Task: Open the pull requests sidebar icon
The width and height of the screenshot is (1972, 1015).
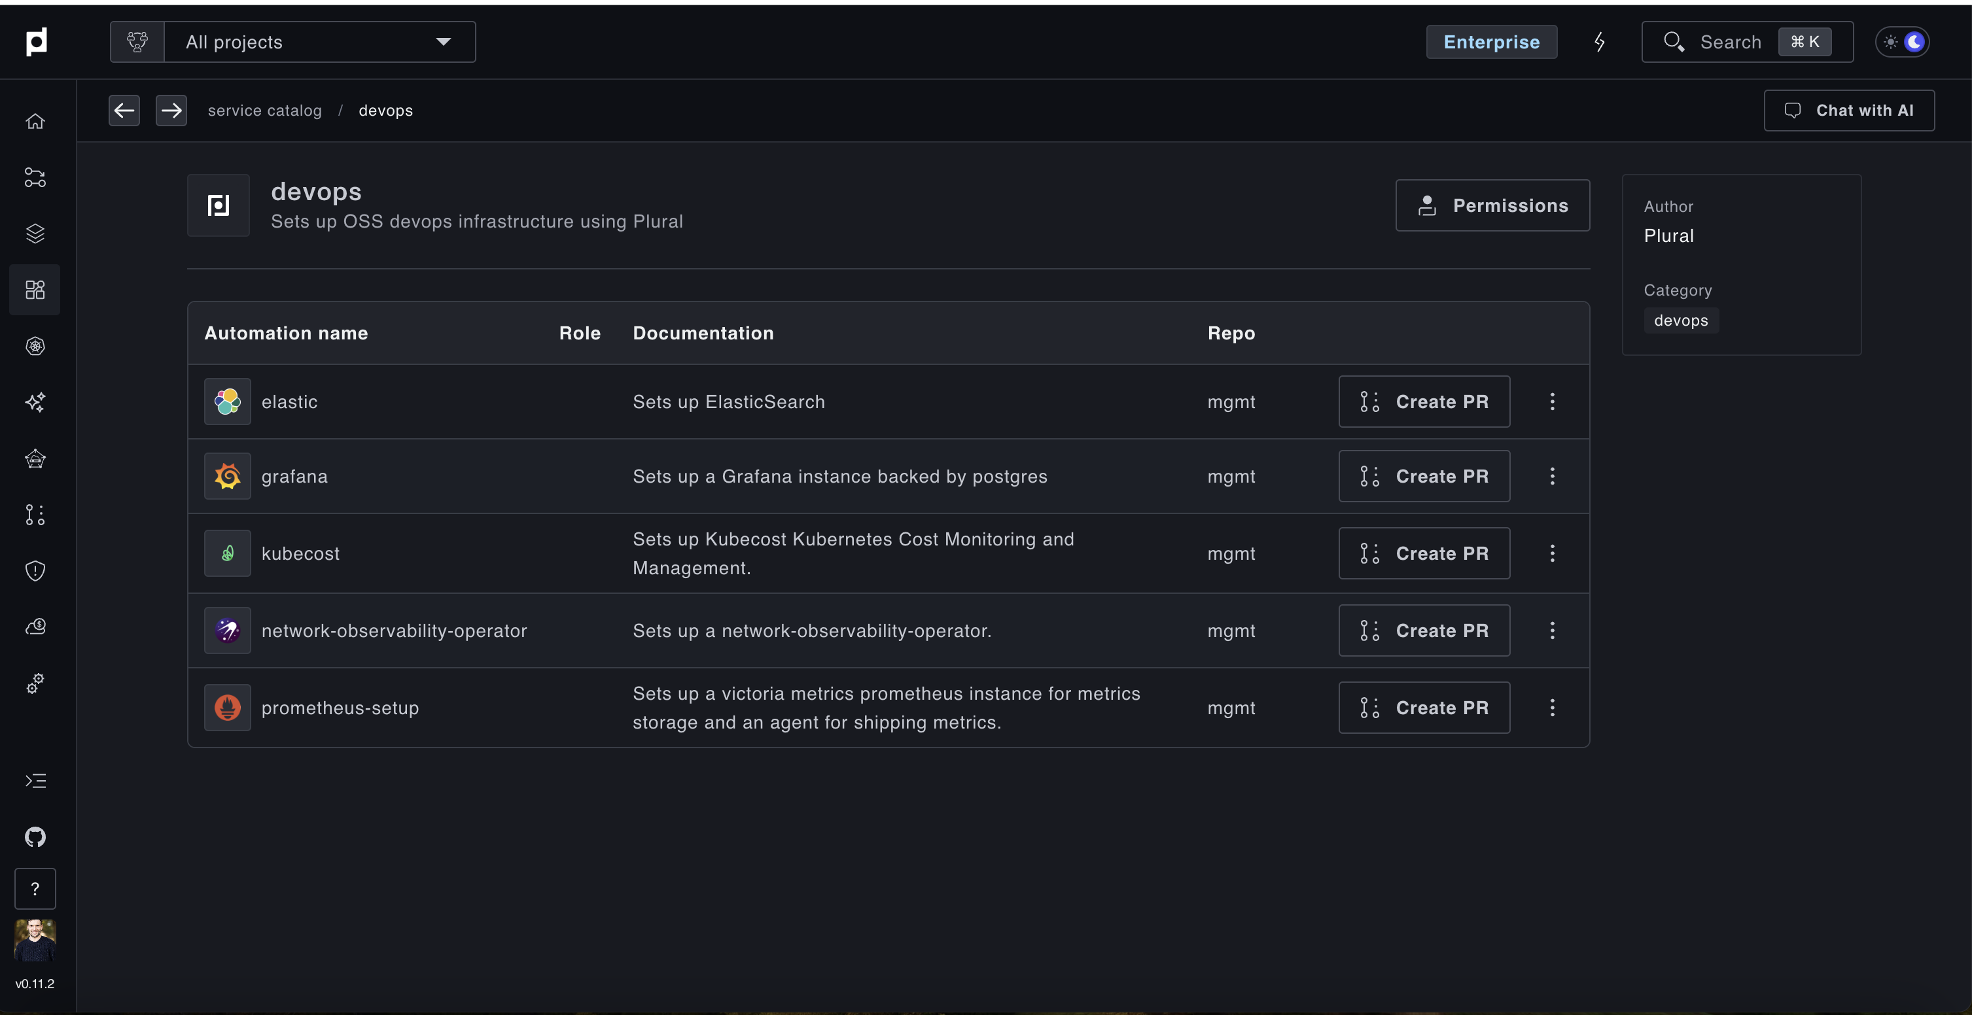Action: [35, 515]
